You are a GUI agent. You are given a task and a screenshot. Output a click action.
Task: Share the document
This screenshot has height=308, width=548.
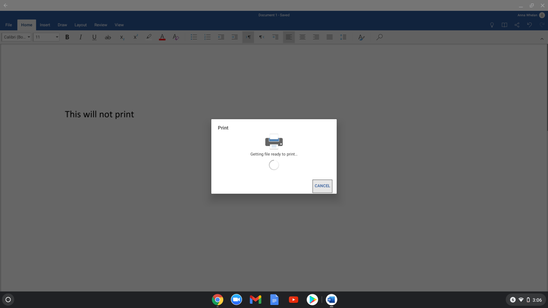tap(517, 25)
